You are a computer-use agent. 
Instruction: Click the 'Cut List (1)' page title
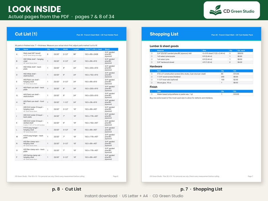26,34
